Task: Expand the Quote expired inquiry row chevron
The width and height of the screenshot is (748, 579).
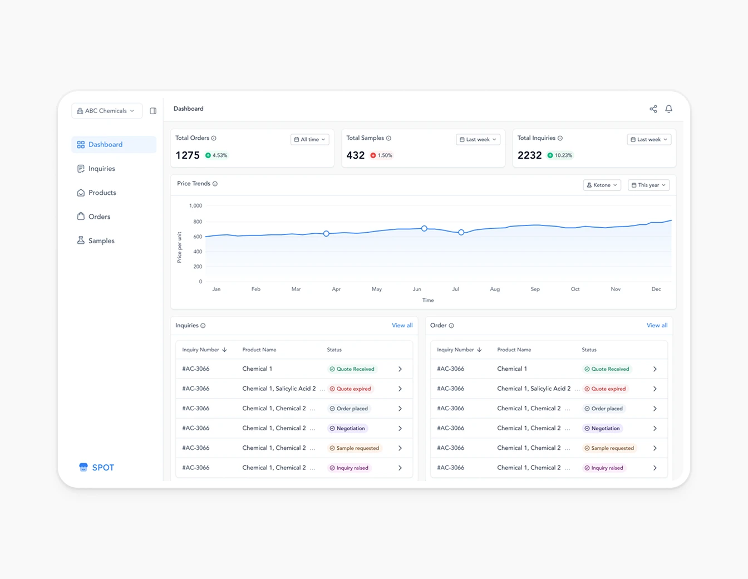Action: 400,388
